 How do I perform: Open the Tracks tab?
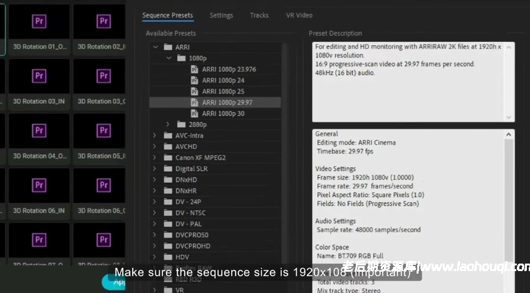[x=259, y=15]
